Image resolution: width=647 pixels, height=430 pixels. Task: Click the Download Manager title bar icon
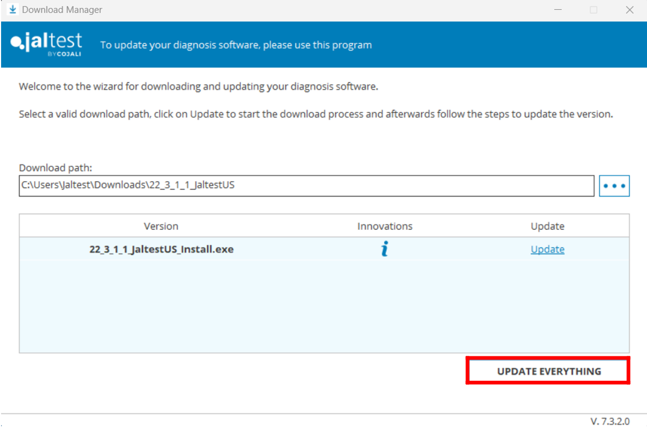(13, 9)
